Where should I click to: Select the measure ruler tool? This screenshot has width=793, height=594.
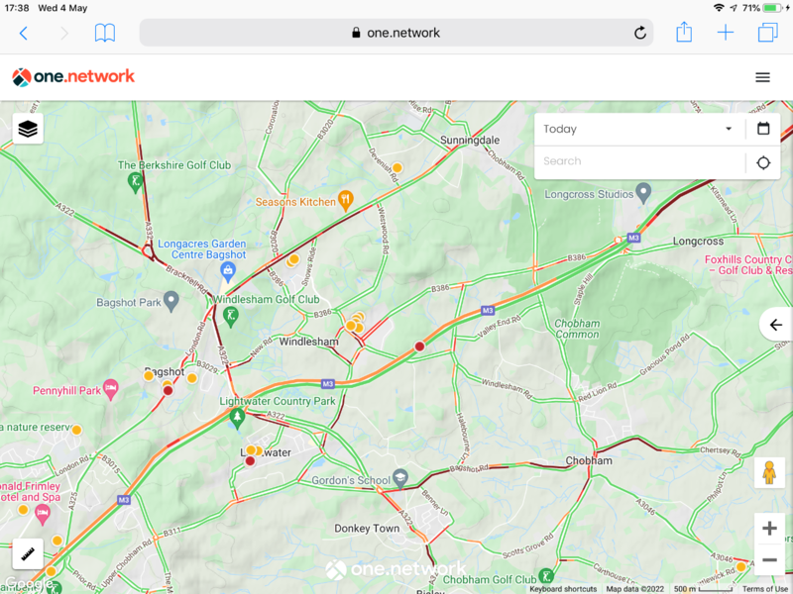coord(28,554)
